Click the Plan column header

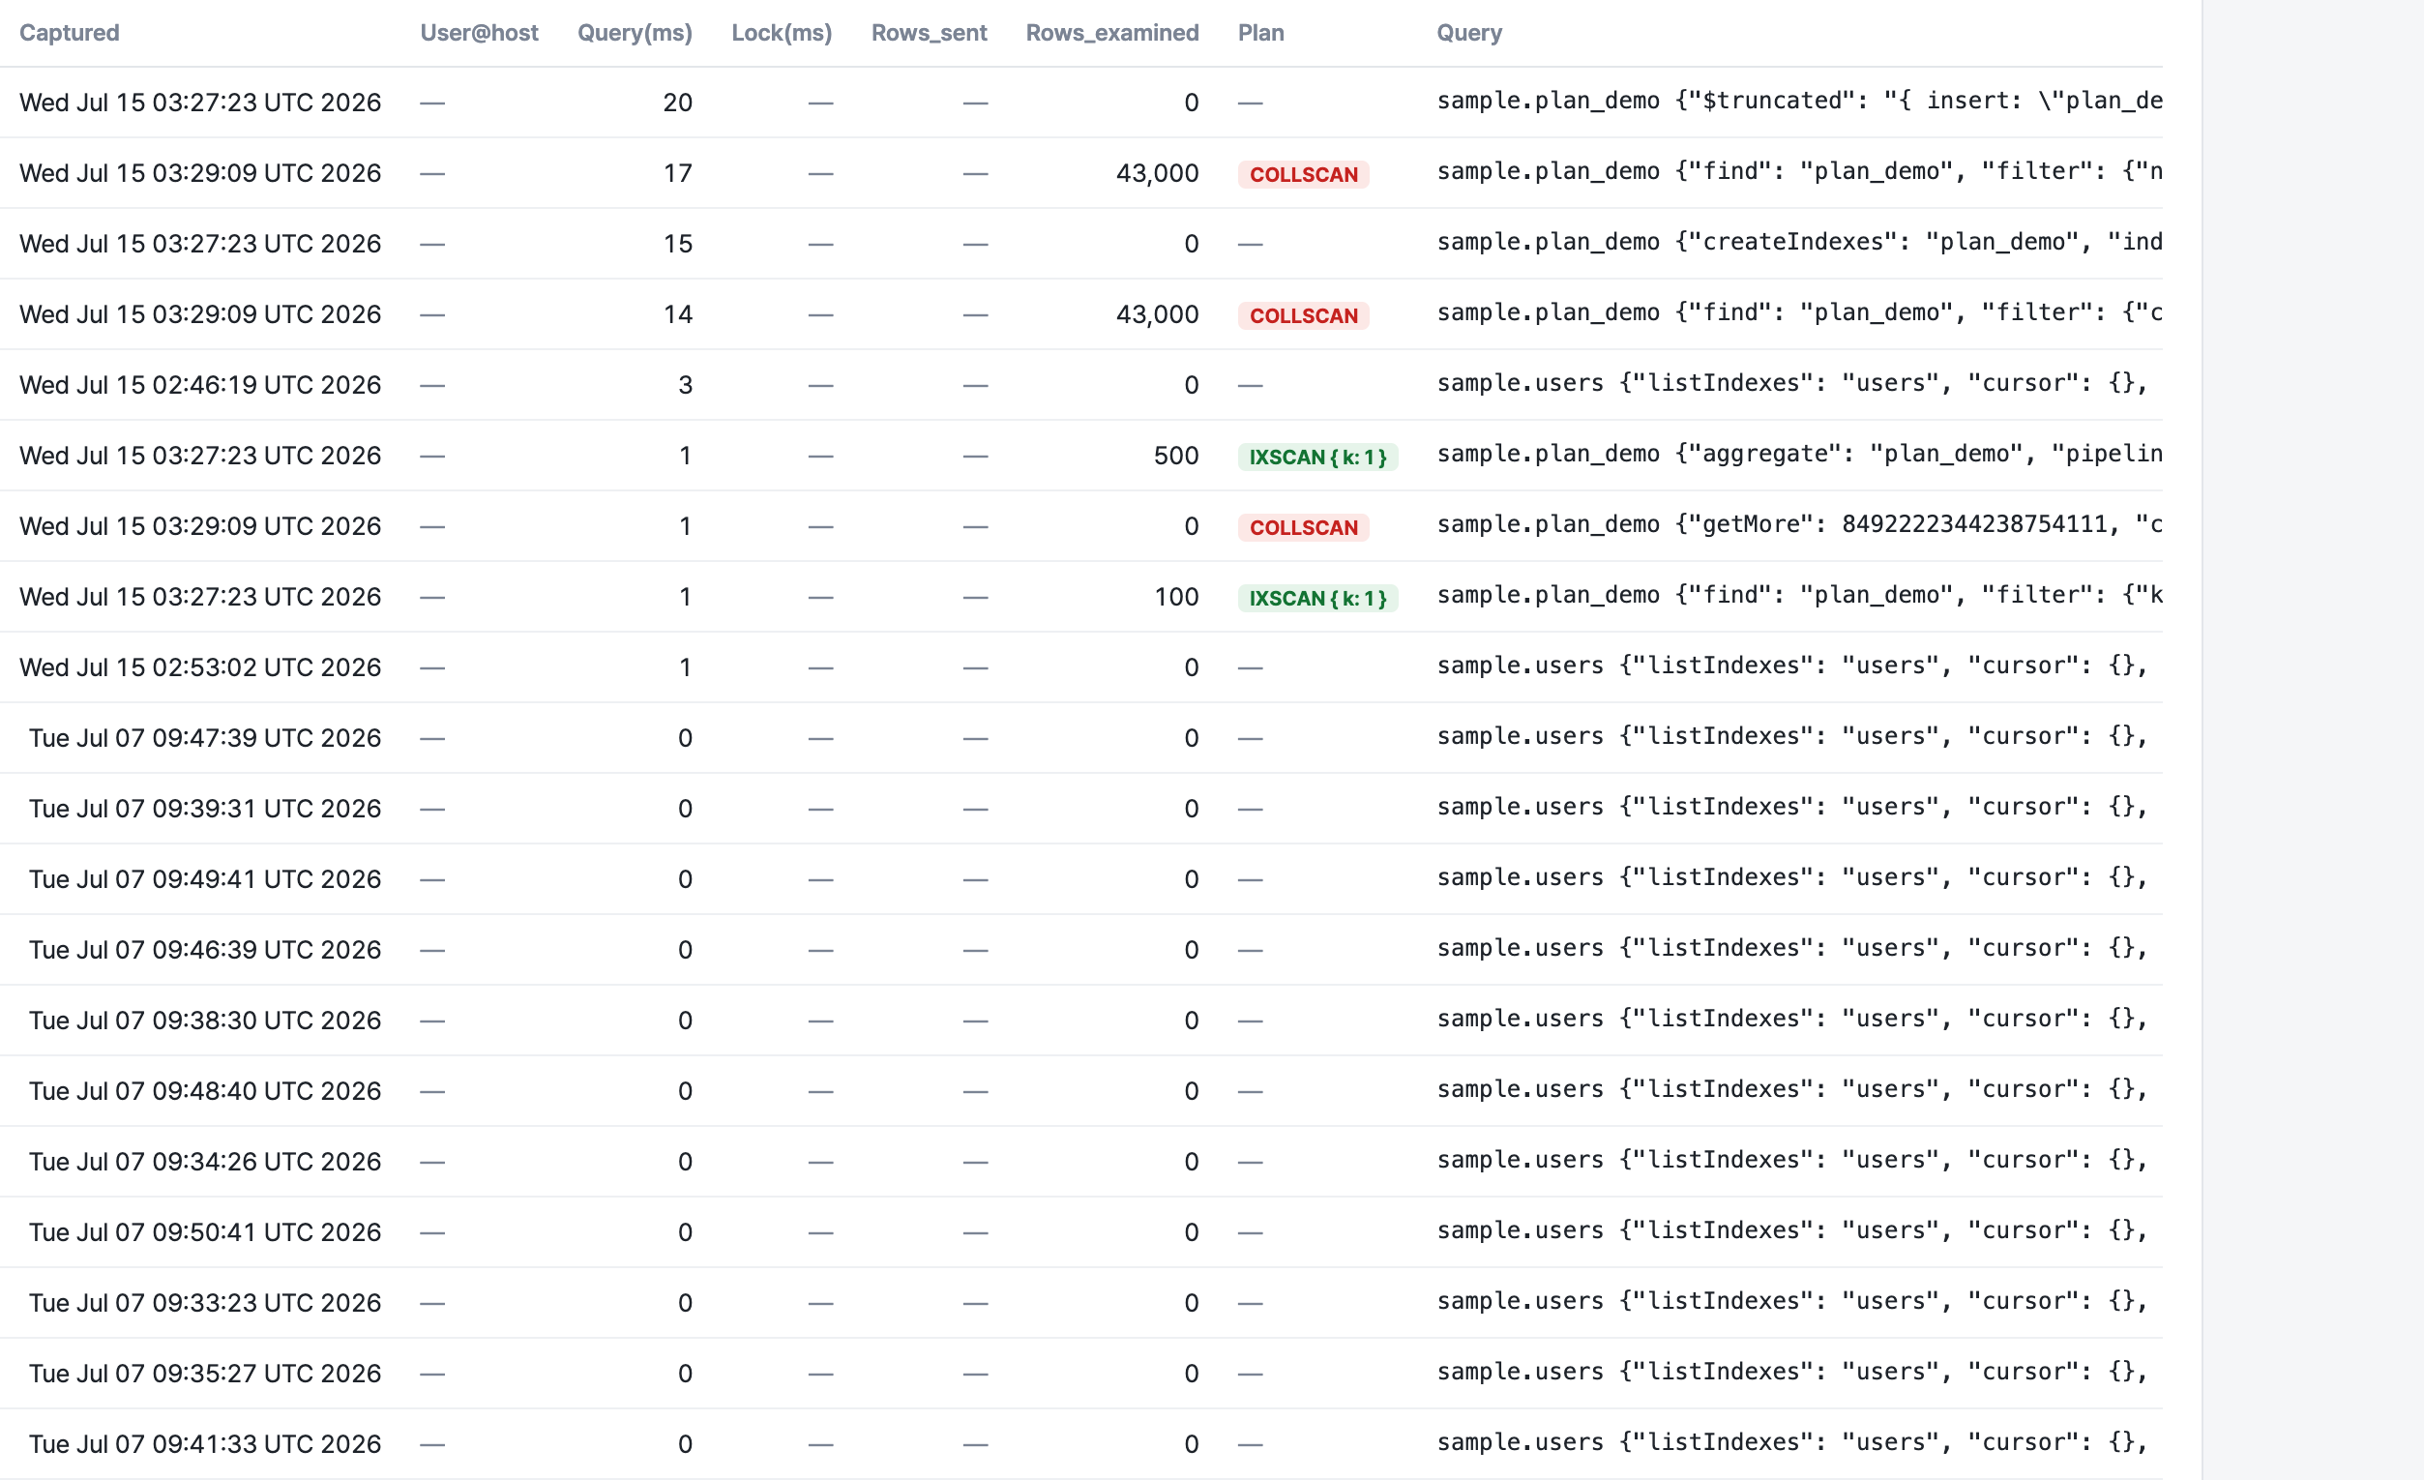pos(1260,33)
